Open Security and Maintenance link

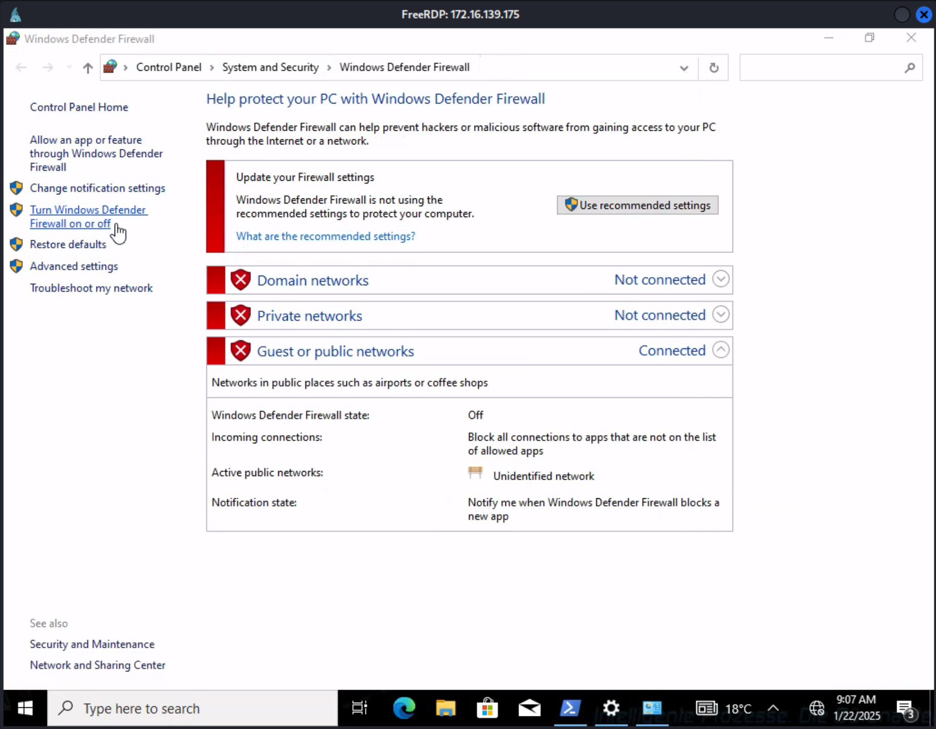click(92, 644)
